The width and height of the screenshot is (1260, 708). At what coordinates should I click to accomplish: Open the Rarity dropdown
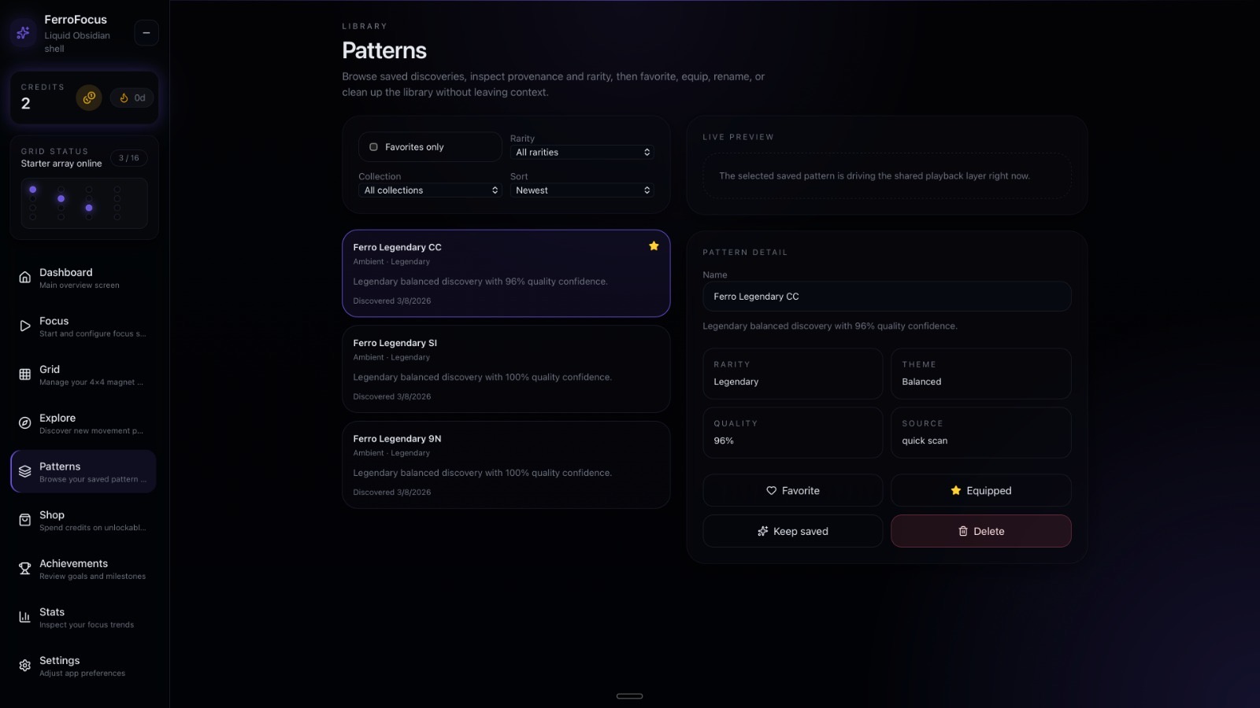coord(582,153)
